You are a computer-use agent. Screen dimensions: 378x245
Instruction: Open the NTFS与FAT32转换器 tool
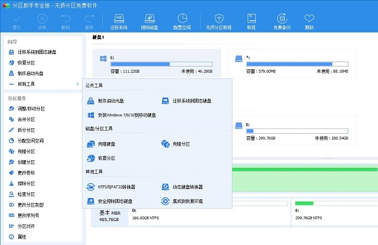111,187
